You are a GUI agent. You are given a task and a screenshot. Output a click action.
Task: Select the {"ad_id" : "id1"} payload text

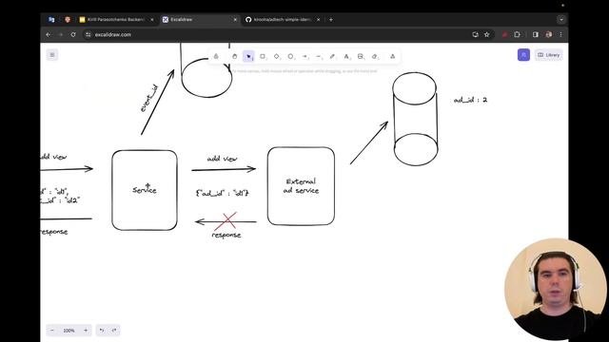(x=223, y=193)
